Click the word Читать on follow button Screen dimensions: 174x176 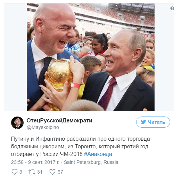point(157,122)
